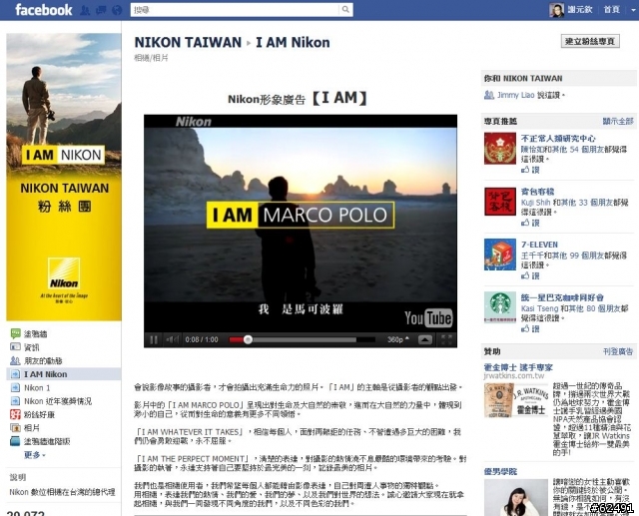This screenshot has width=639, height=516.
Task: Open NIKON TAIWAN page title link
Action: [x=188, y=42]
